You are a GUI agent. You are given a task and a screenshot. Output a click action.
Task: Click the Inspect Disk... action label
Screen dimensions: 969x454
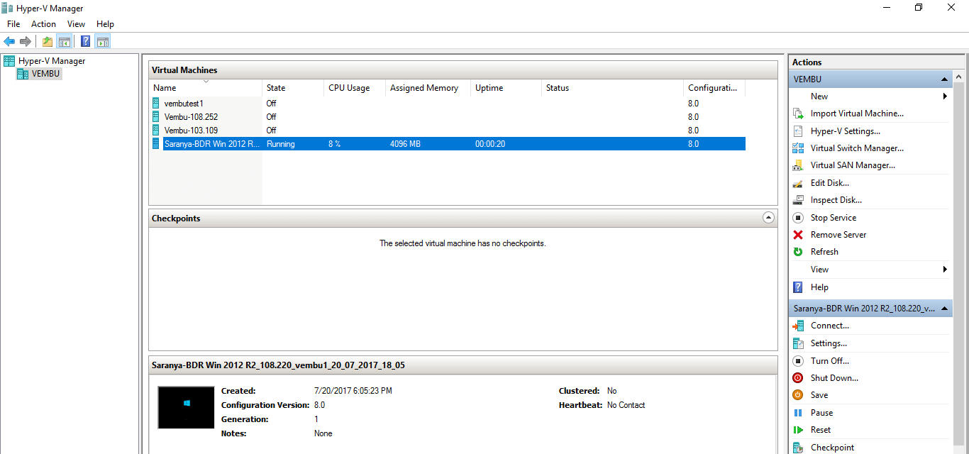(x=836, y=200)
